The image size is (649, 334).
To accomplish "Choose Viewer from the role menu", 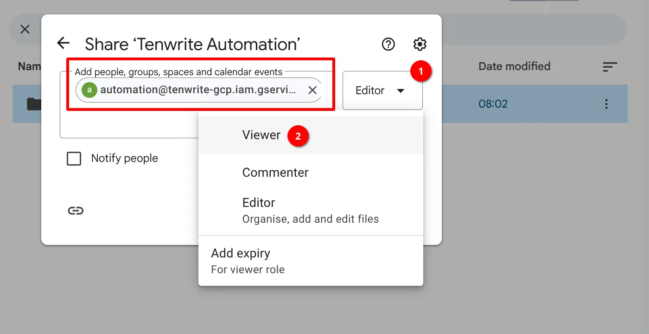I will (261, 135).
